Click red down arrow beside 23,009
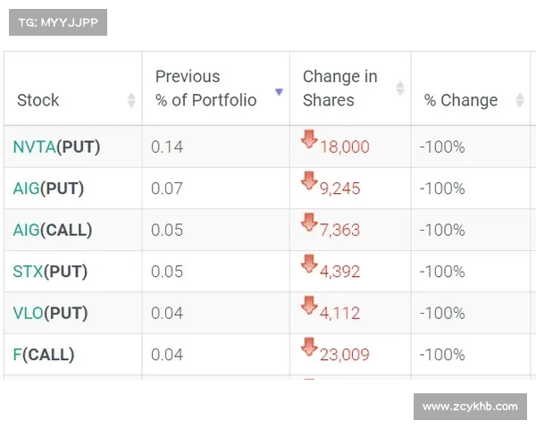This screenshot has width=536, height=429. coord(309,347)
